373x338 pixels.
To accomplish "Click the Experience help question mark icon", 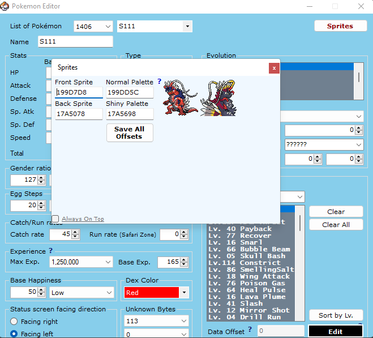I will [50, 251].
